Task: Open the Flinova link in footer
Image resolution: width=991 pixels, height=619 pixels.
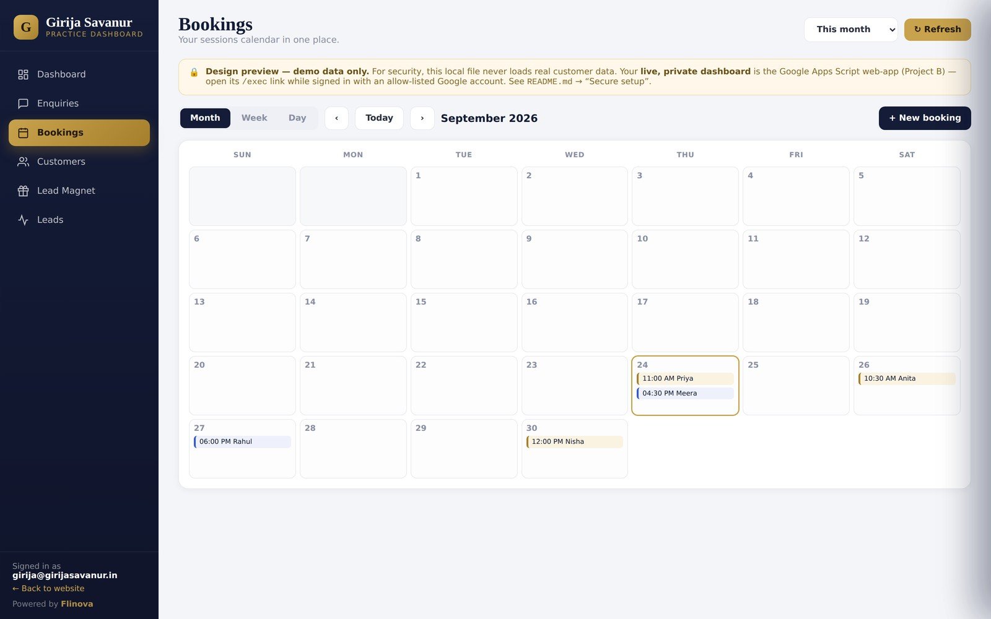Action: 77,604
